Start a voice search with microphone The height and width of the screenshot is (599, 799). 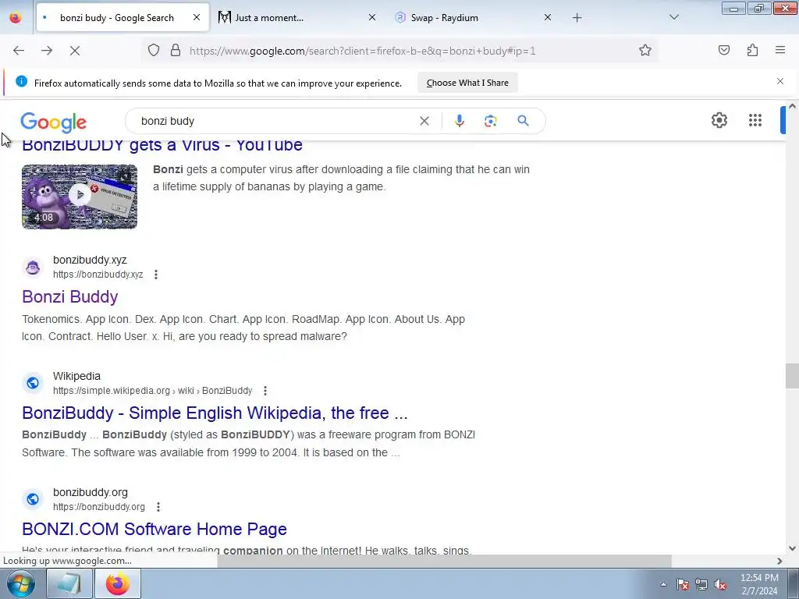tap(459, 121)
